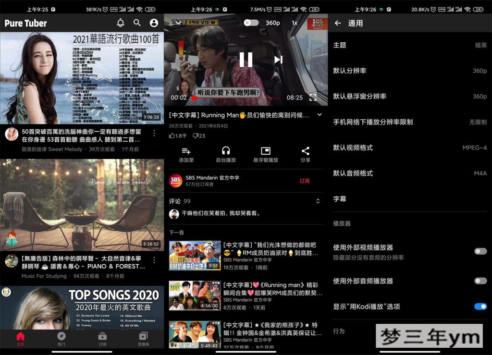Open 2021華語流行歌曲100首 video thumbnail
Viewport: 492px width, 355px height.
pyautogui.click(x=82, y=78)
